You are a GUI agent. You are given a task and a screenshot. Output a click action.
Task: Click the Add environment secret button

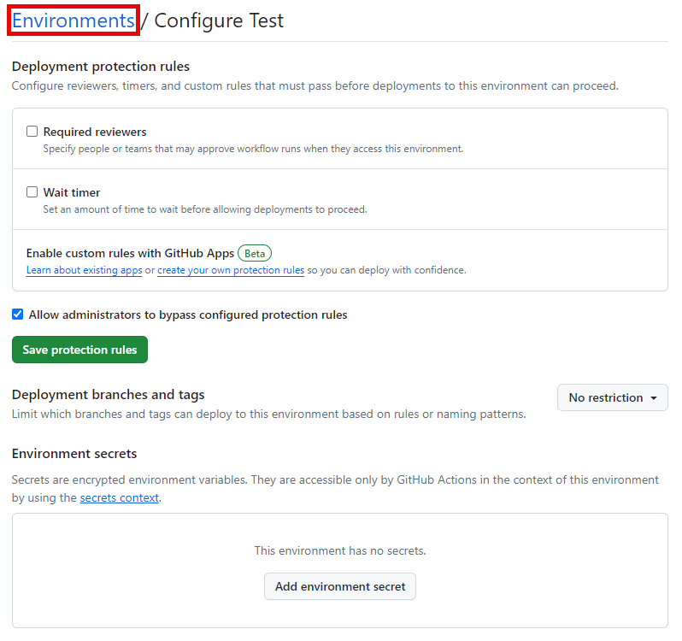pos(339,586)
